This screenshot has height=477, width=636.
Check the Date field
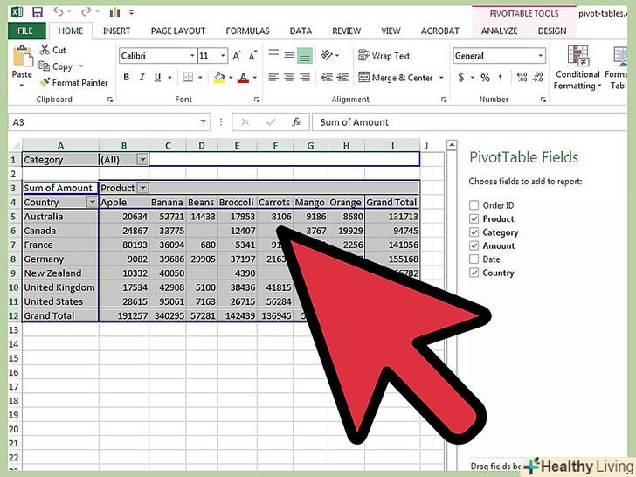tap(474, 259)
